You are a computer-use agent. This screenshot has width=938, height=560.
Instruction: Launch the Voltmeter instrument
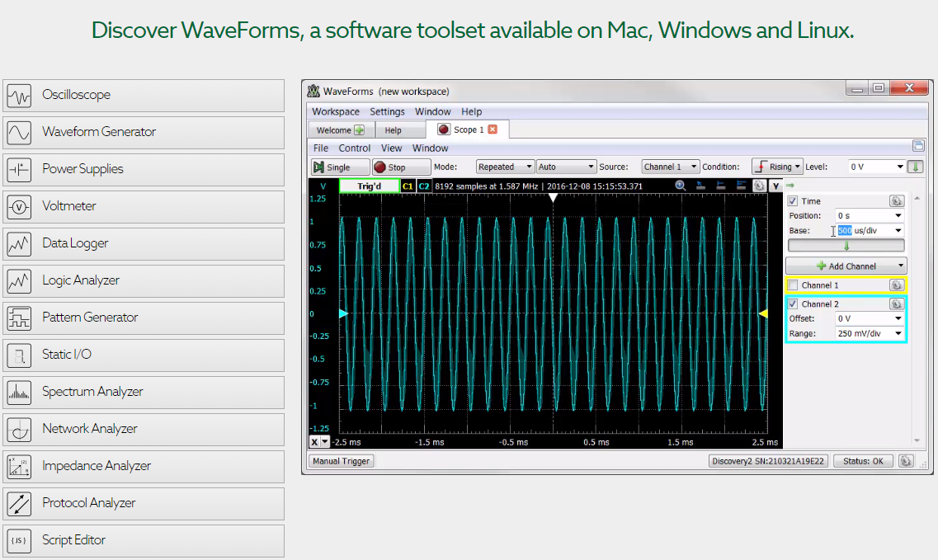[x=144, y=206]
